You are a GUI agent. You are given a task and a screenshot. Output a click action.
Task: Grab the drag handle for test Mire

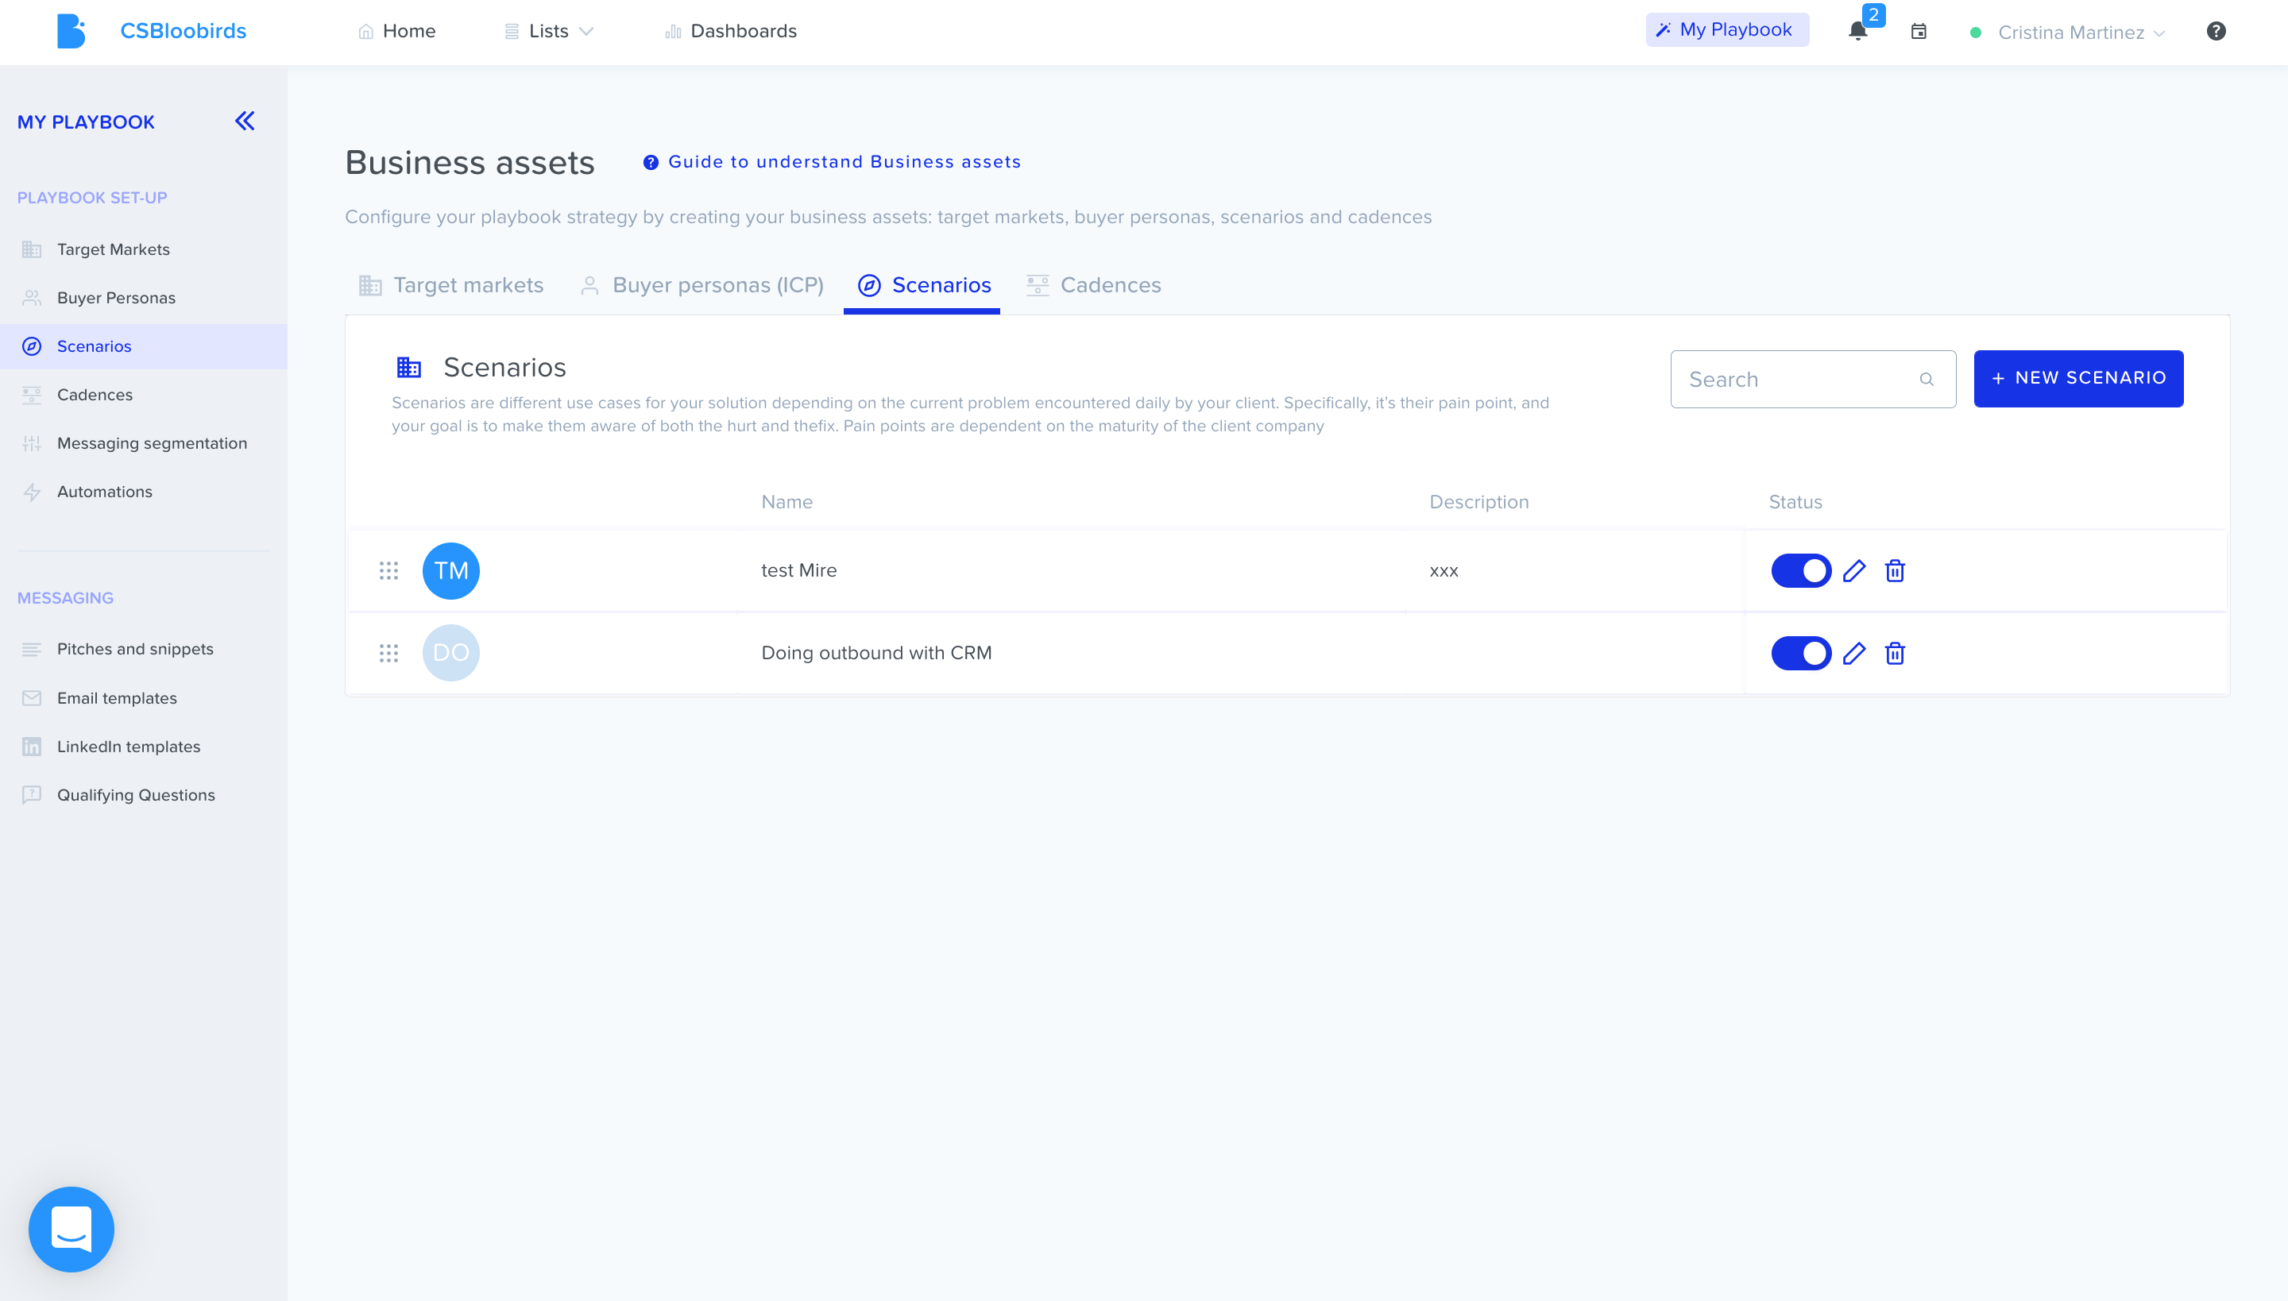388,571
